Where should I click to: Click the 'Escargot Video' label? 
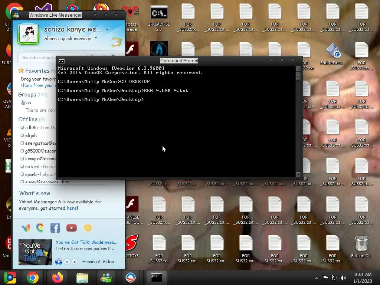tap(98, 262)
